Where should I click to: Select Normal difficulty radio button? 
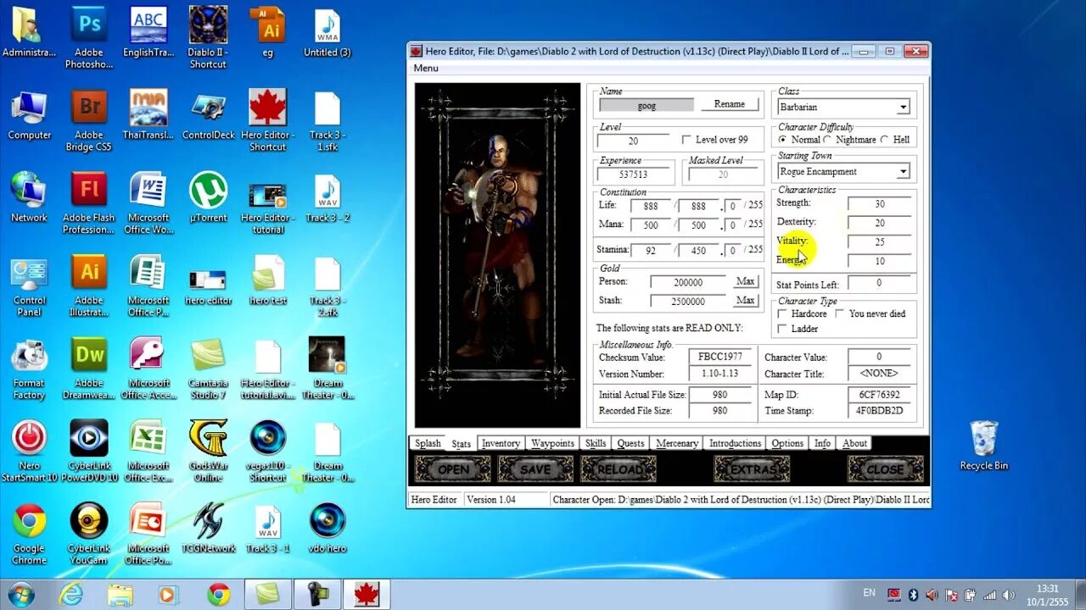pos(784,140)
